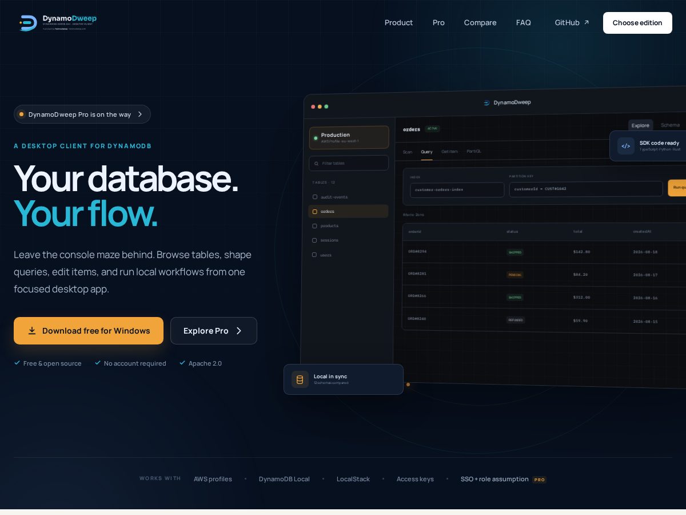Open the DynamoDweep Pro is on the way announcement
Viewport: 686px width, 515px height.
pyautogui.click(x=82, y=114)
